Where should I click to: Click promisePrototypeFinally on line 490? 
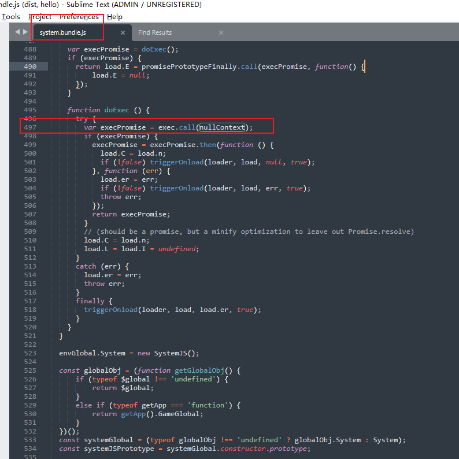coord(189,67)
